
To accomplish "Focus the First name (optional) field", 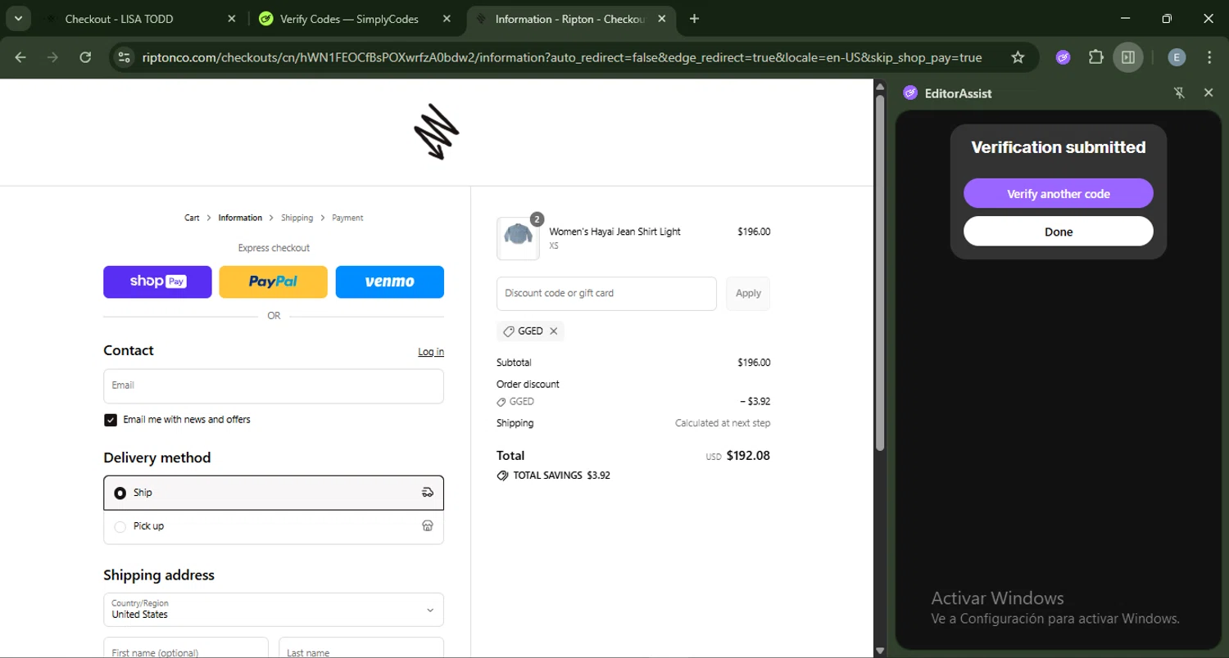I will [x=186, y=648].
